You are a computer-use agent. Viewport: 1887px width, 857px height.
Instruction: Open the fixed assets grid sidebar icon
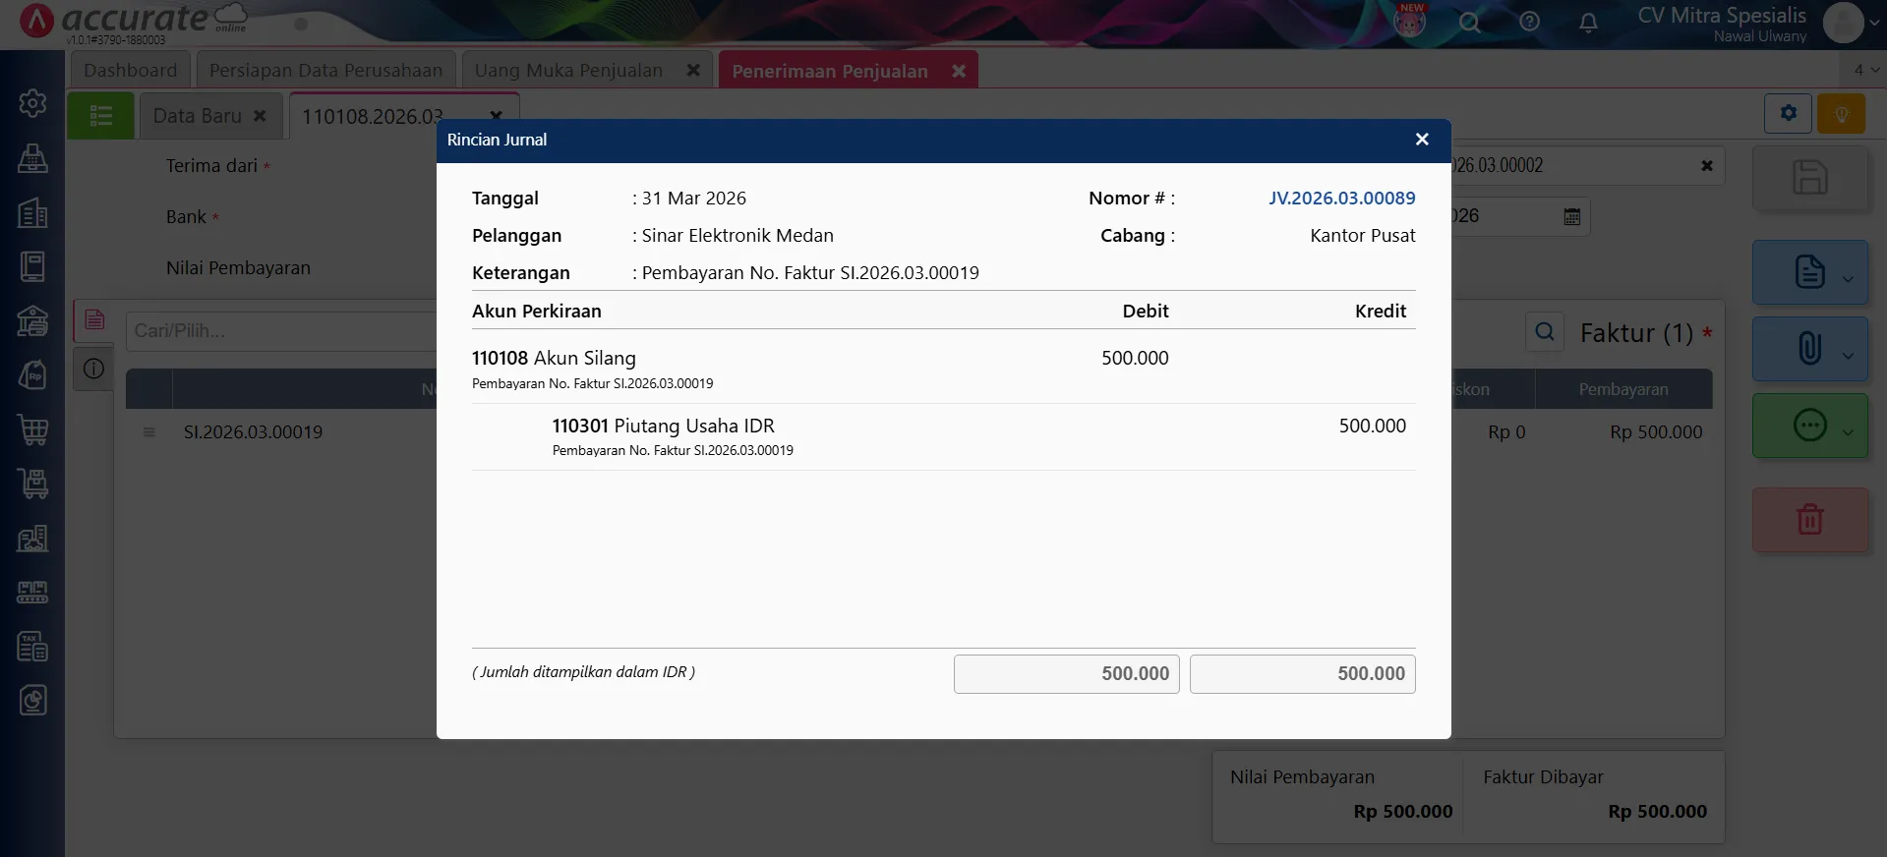(x=32, y=593)
